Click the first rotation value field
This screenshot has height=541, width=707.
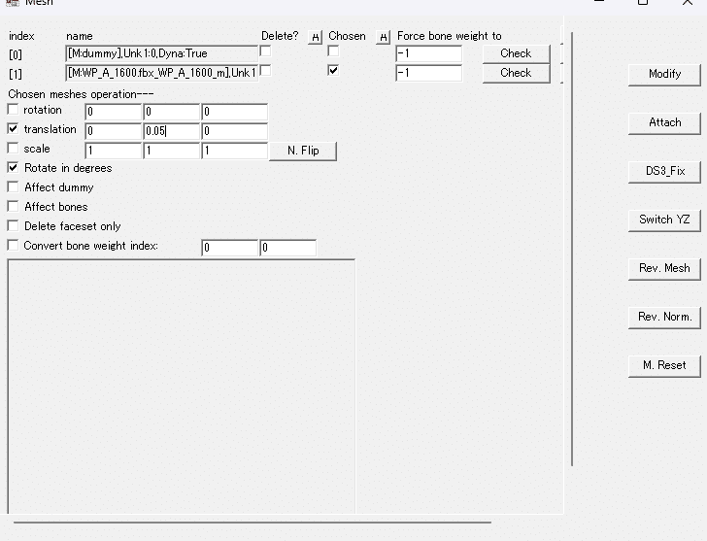[114, 112]
